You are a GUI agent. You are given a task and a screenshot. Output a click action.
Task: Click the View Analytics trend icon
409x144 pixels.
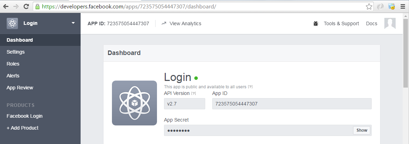click(164, 23)
